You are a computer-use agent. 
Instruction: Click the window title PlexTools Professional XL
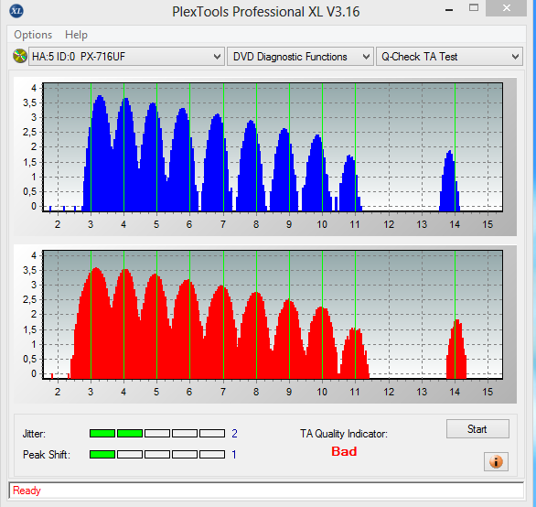coord(265,12)
